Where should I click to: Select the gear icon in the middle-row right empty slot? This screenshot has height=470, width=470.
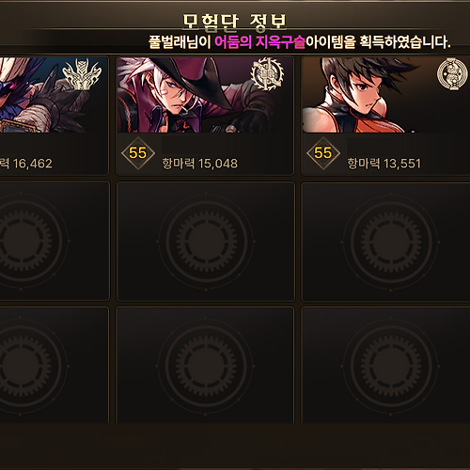pyautogui.click(x=391, y=242)
